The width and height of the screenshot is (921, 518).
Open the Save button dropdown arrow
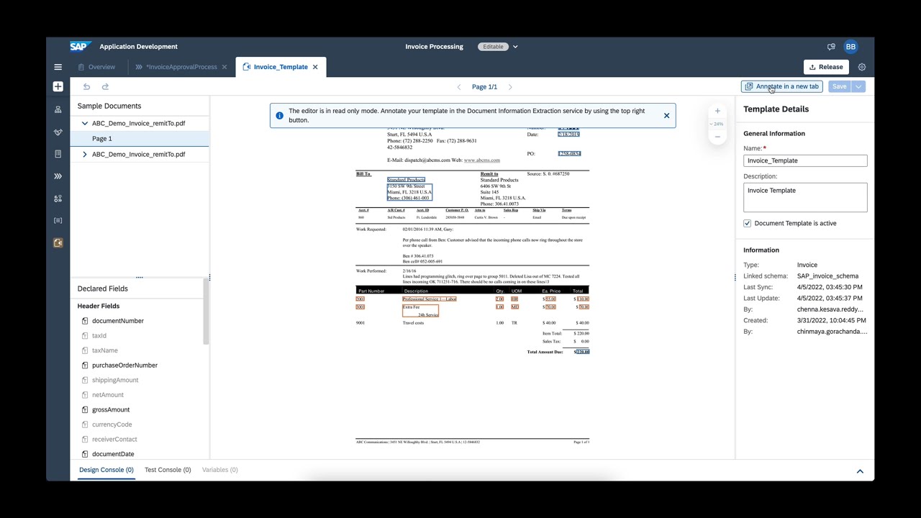(x=858, y=86)
